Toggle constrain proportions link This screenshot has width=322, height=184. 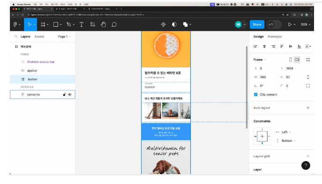[x=308, y=77]
